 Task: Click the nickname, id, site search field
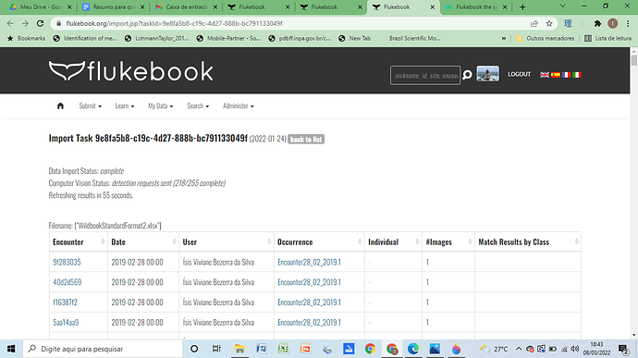tap(425, 75)
